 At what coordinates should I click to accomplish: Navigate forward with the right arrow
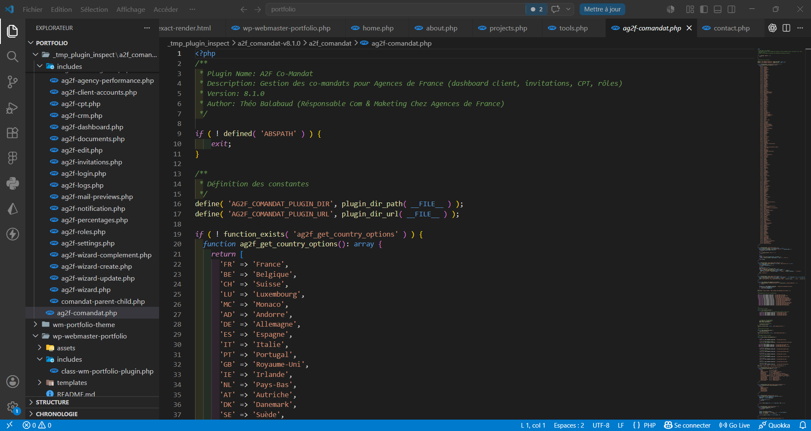pos(258,9)
